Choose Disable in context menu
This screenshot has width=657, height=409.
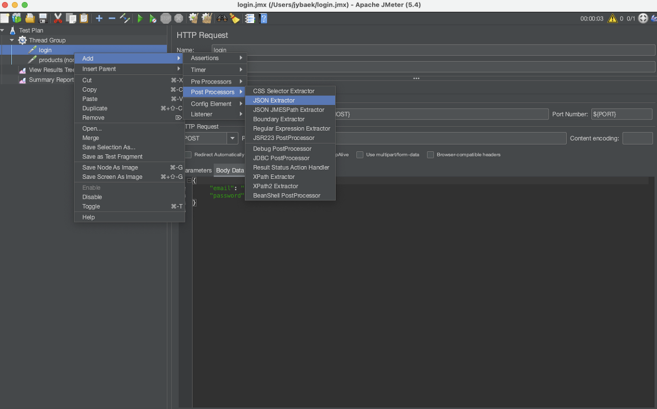129,197
